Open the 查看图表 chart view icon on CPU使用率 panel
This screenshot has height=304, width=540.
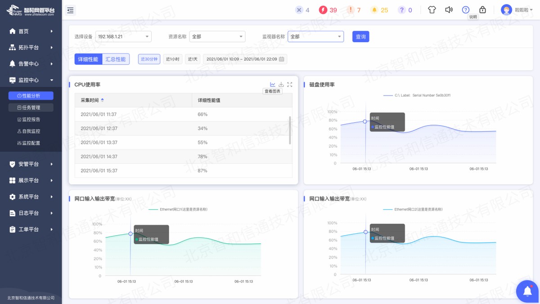pyautogui.click(x=273, y=84)
